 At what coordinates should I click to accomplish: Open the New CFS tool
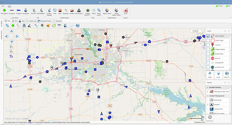(34, 11)
